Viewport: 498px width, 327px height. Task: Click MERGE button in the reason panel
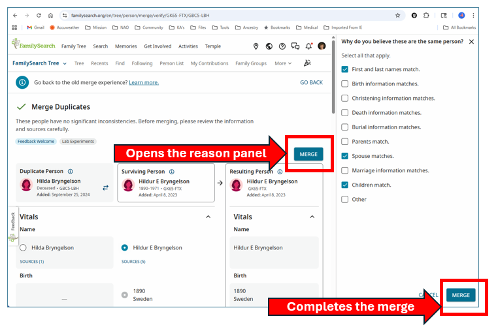(461, 295)
